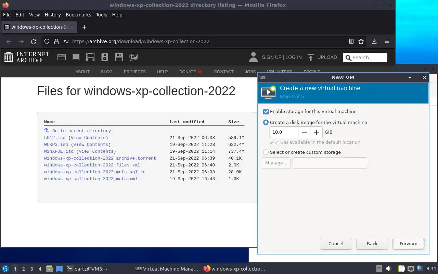Open the Bookmarks menu

click(78, 15)
